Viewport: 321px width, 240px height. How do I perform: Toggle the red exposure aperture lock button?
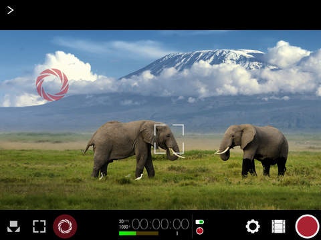click(x=65, y=227)
